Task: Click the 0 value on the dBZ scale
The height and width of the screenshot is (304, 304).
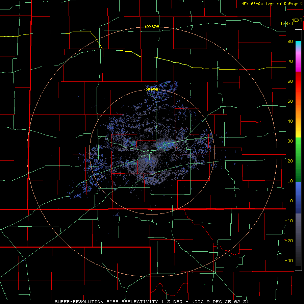Action: pos(292,201)
